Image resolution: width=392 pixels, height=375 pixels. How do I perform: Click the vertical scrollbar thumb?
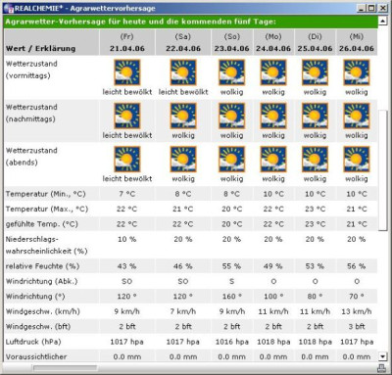[382, 170]
